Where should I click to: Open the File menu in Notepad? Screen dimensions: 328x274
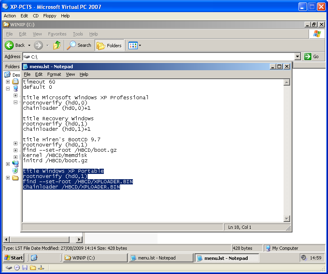point(27,74)
